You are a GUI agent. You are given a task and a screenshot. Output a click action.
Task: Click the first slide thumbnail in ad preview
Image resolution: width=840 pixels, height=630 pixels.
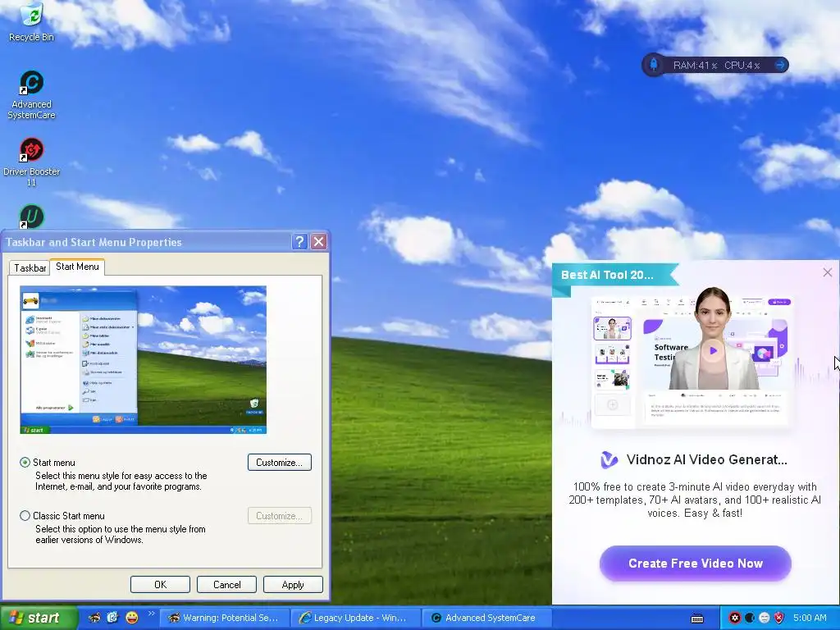coord(612,328)
